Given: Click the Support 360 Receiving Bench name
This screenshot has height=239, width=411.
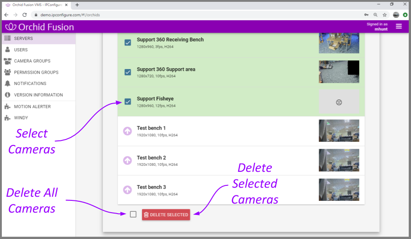Looking at the screenshot, I should [170, 40].
